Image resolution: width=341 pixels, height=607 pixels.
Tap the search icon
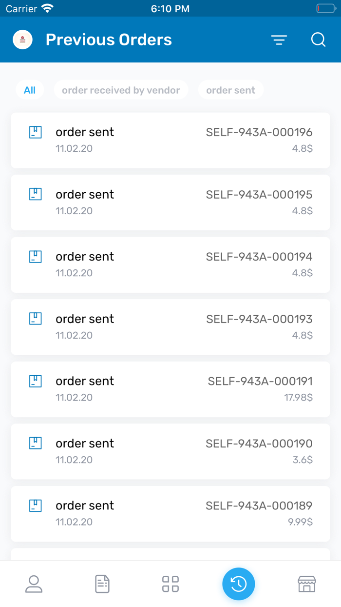(318, 40)
